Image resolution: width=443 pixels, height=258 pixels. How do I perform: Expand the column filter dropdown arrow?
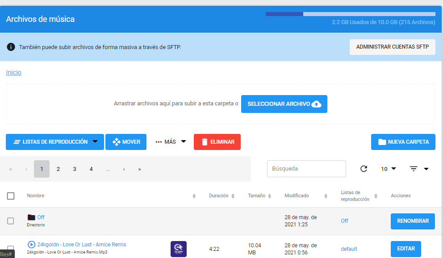coord(426,169)
